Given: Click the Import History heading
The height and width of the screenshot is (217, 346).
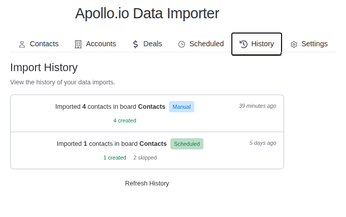Looking at the screenshot, I should click(x=44, y=68).
